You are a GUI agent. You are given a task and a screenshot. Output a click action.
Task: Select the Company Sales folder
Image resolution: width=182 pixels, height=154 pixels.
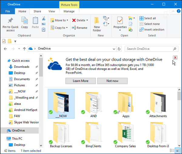click(x=126, y=135)
